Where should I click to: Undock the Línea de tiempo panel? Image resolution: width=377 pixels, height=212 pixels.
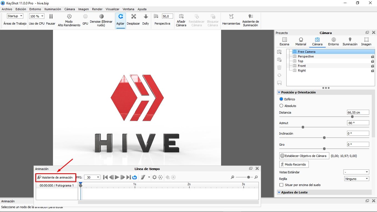point(251,168)
